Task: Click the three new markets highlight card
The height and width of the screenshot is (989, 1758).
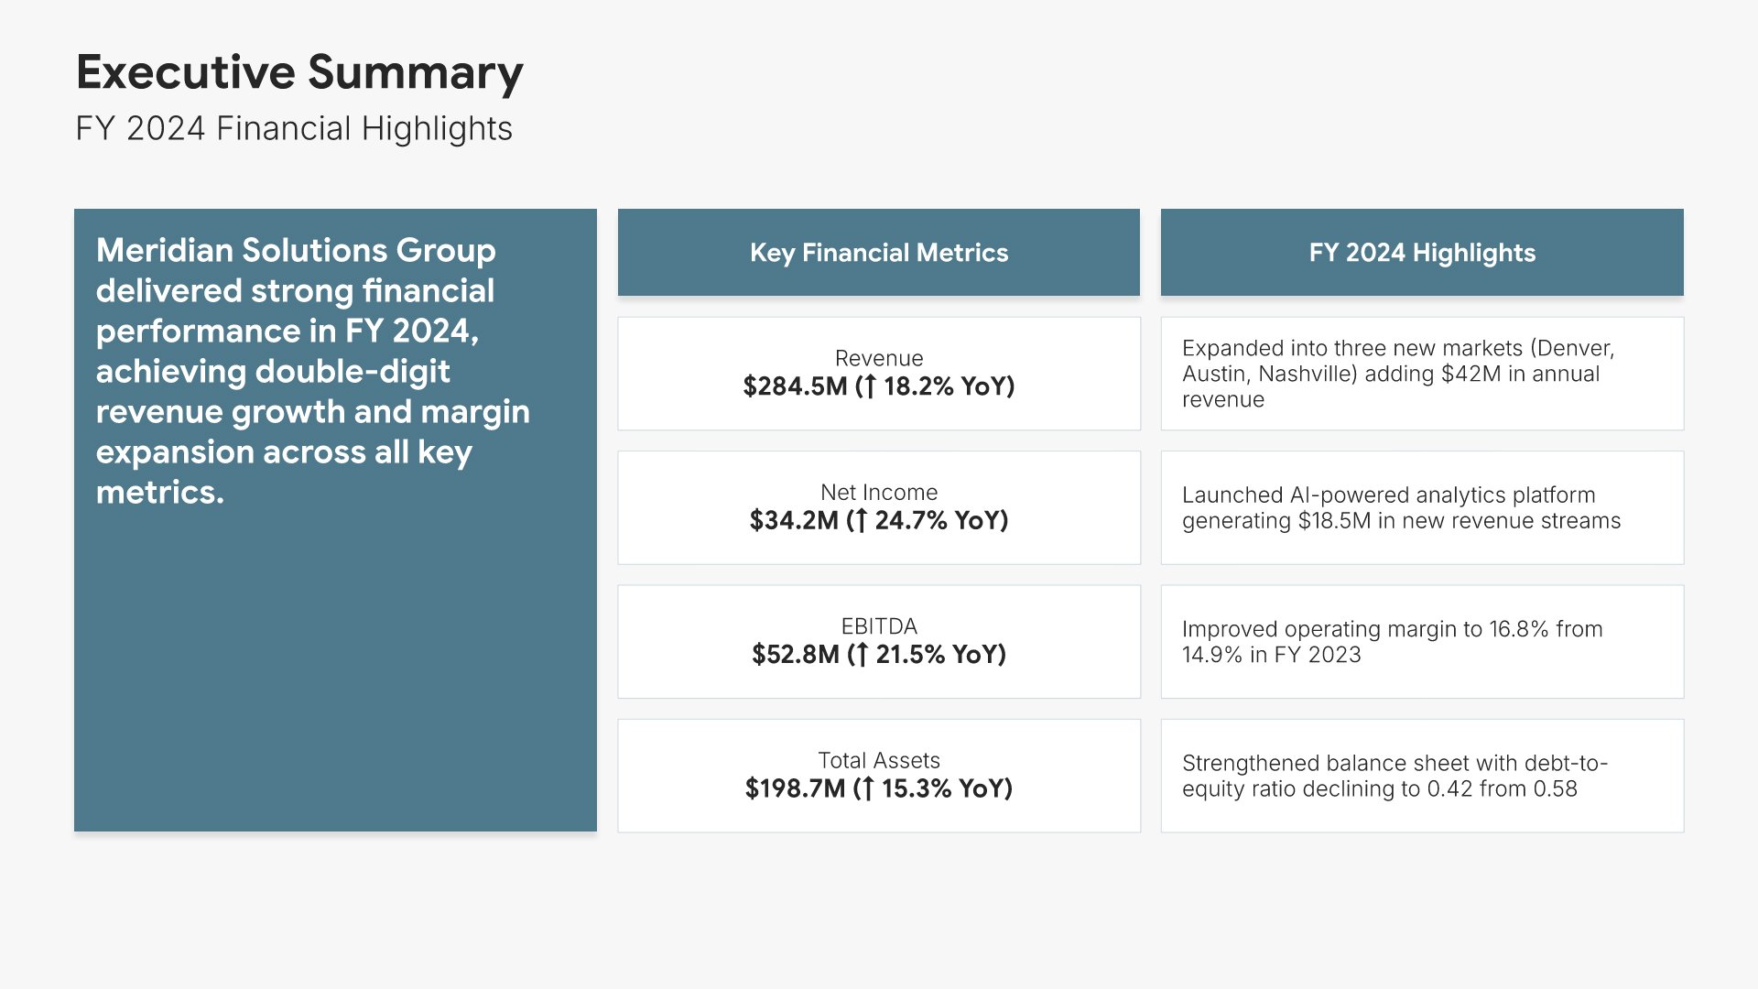Action: 1421,374
